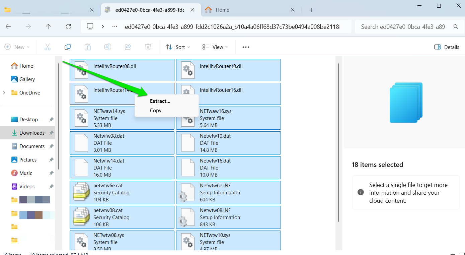Choose Copy from the context menu
Image resolution: width=465 pixels, height=255 pixels.
click(x=156, y=111)
